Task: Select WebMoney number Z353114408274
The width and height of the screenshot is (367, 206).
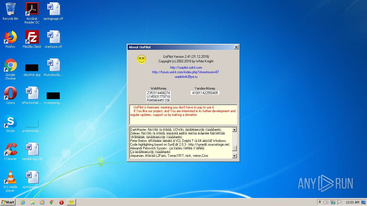Action: (158, 93)
